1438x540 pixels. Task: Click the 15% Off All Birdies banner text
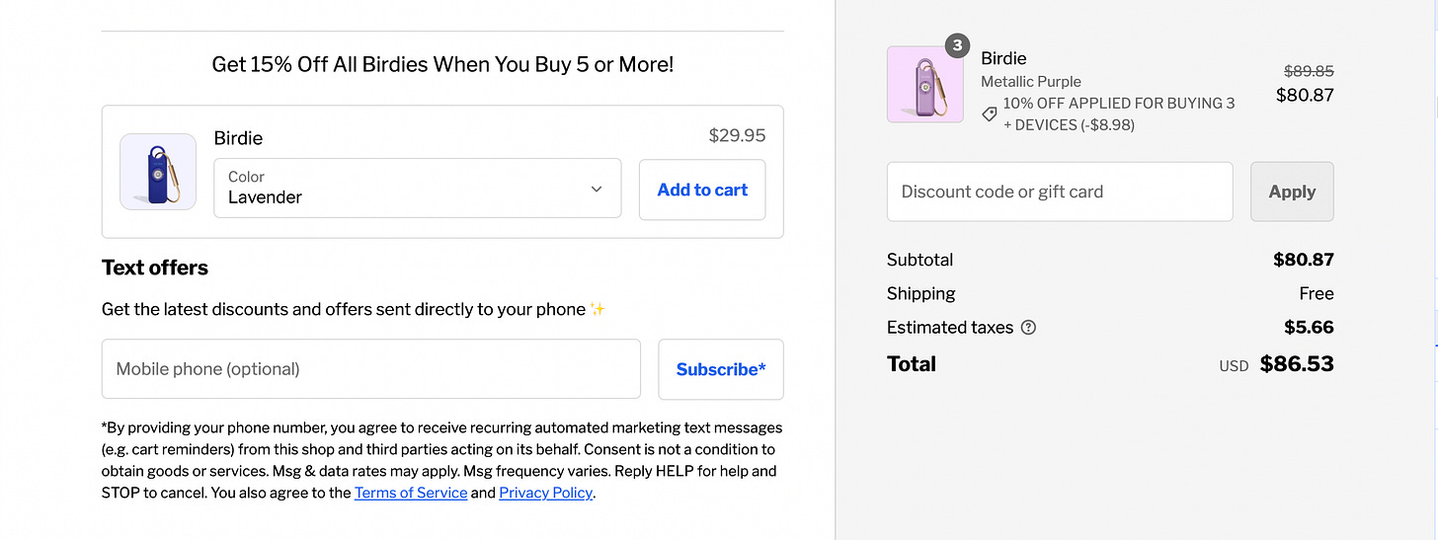(x=442, y=65)
